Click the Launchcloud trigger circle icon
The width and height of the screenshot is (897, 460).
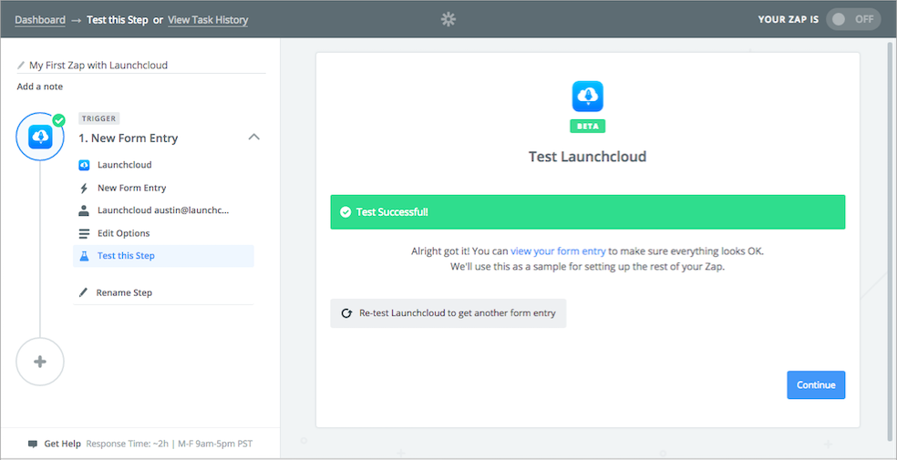(40, 137)
